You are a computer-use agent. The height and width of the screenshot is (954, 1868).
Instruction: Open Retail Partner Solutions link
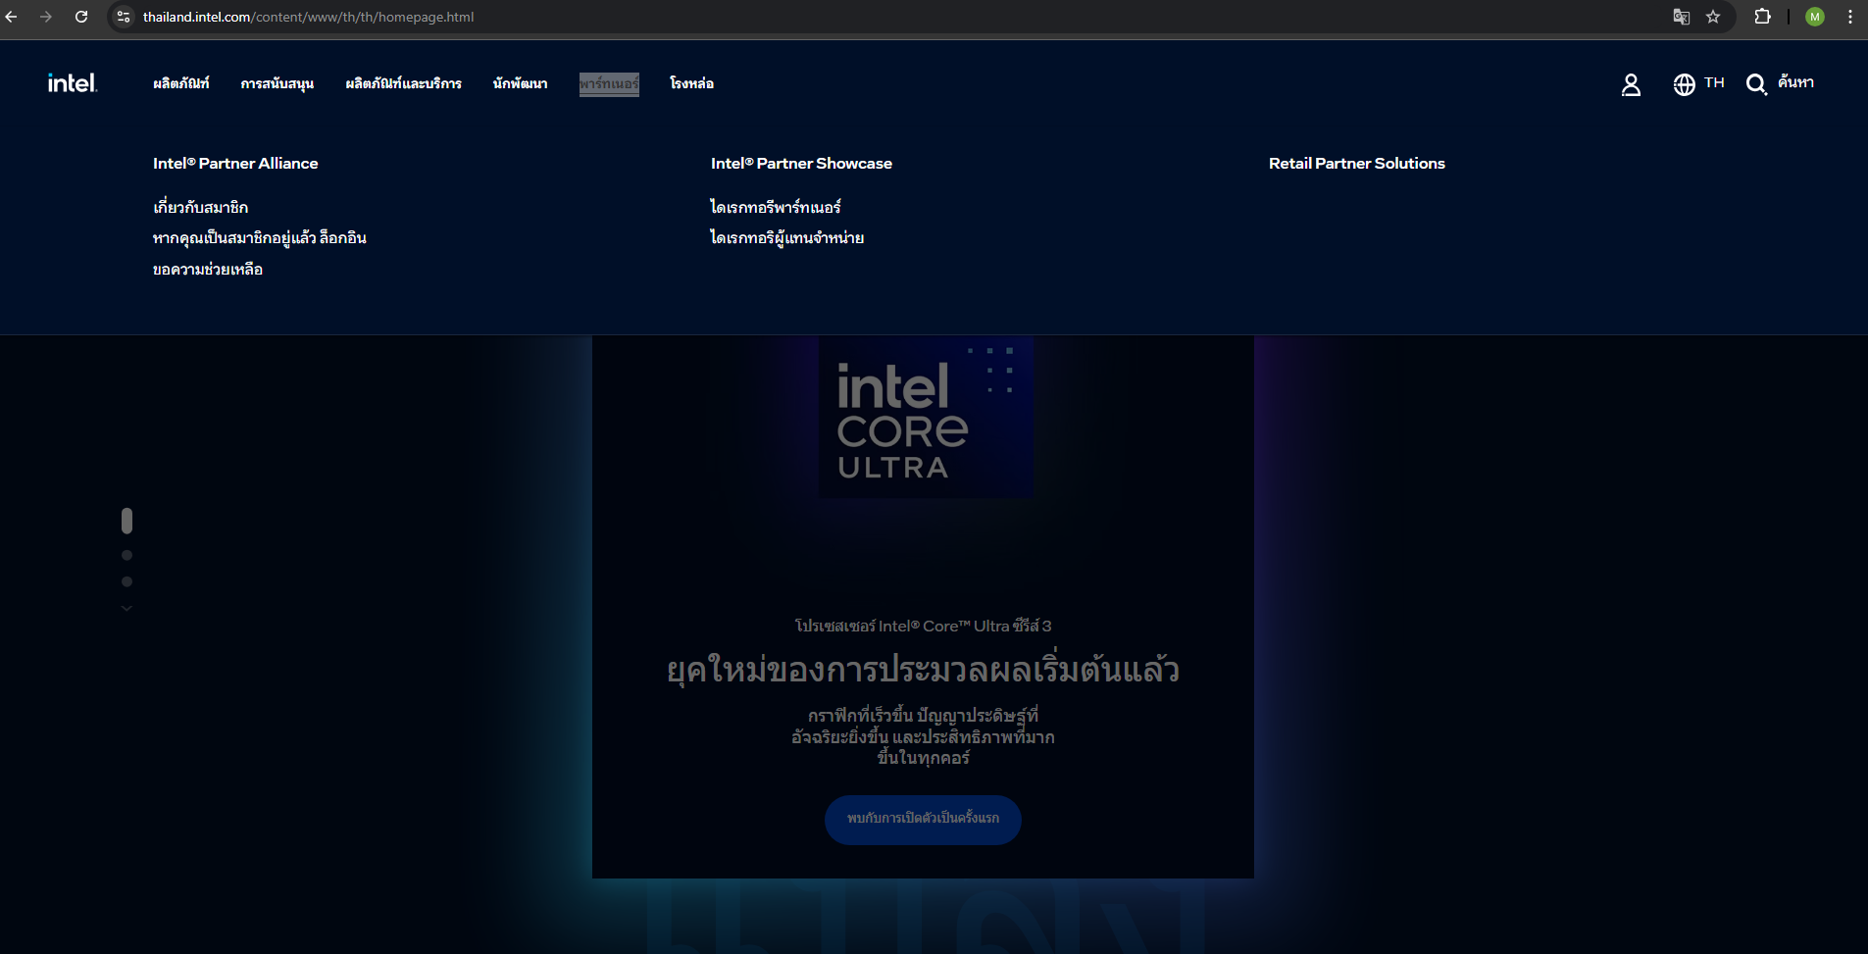click(1357, 164)
